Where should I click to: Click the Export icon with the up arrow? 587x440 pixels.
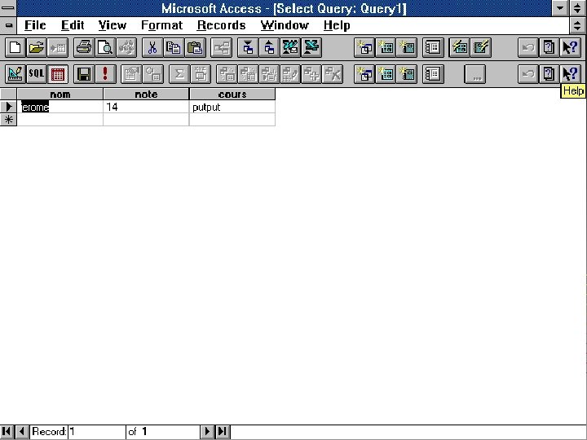[269, 48]
